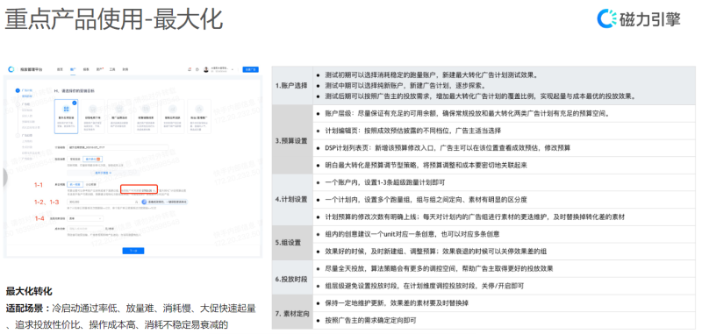Click the budget amount field showing 300,000
This screenshot has width=702, height=334.
(x=103, y=203)
